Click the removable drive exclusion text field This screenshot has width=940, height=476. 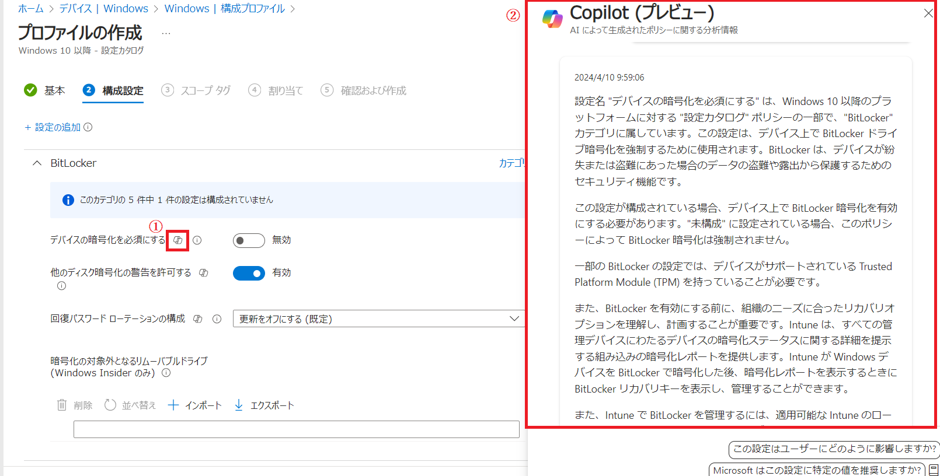[296, 429]
